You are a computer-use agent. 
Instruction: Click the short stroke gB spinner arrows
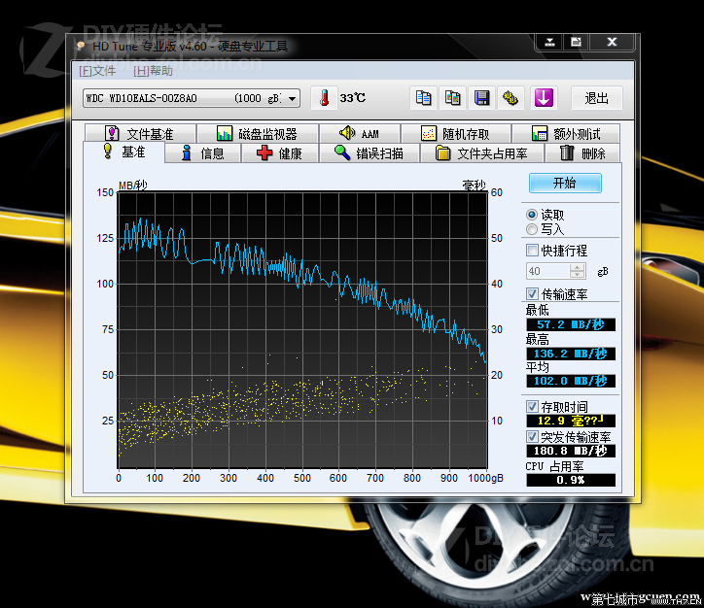pos(579,272)
